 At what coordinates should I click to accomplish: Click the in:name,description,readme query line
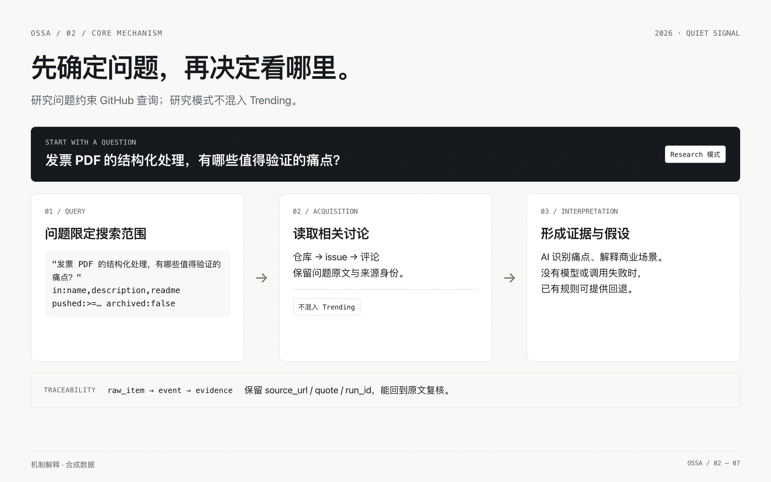pyautogui.click(x=116, y=290)
